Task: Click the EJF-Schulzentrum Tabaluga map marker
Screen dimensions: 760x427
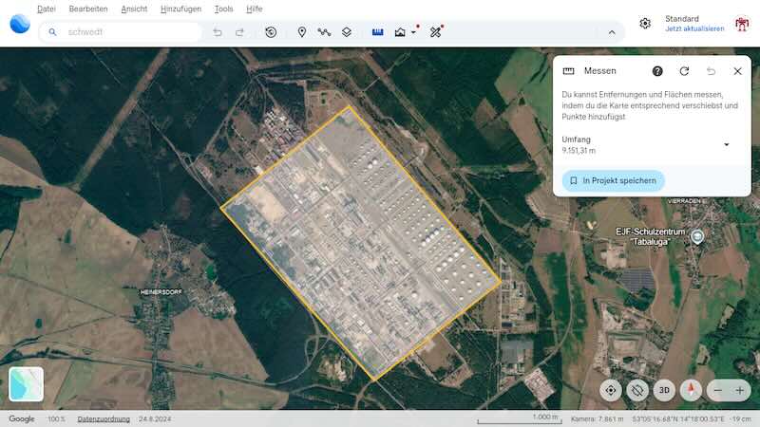Action: pos(697,236)
